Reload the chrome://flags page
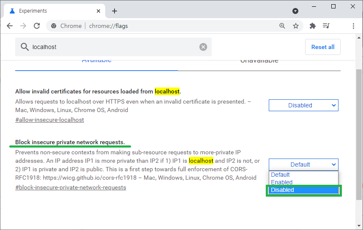 click(x=37, y=26)
